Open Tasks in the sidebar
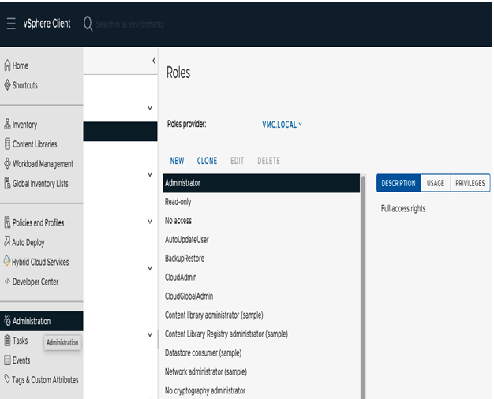The width and height of the screenshot is (494, 399). tap(21, 341)
